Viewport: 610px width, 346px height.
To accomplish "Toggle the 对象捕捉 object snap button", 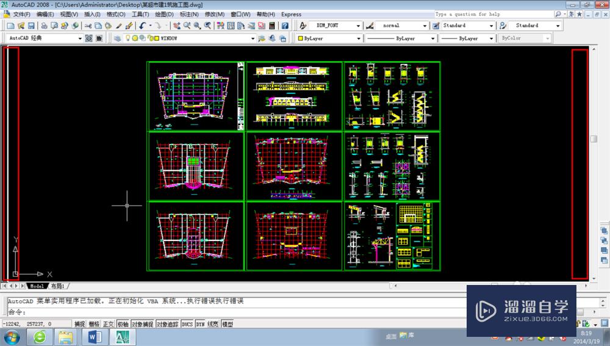I will pyautogui.click(x=142, y=324).
